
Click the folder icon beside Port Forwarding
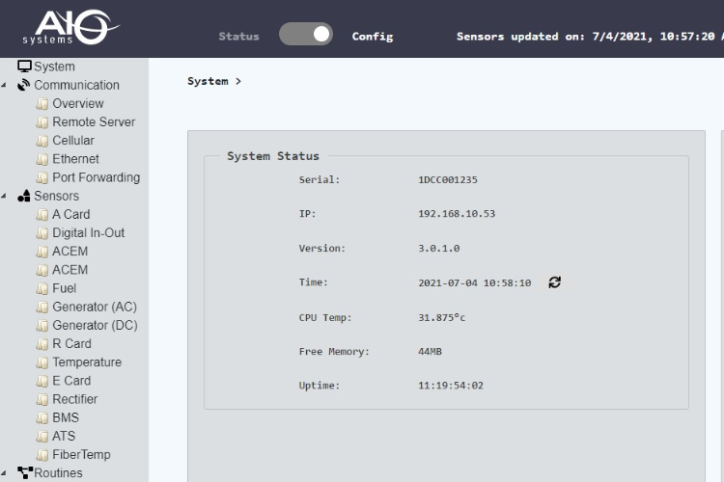42,177
